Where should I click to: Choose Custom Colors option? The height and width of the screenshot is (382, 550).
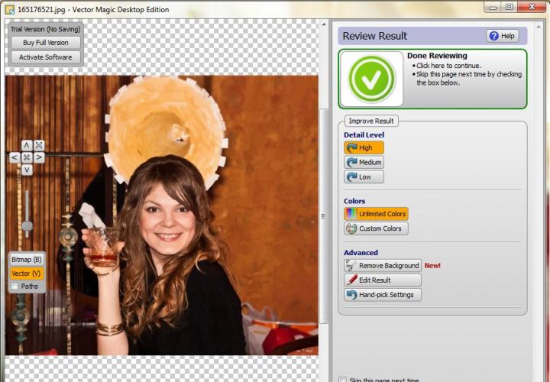(x=376, y=228)
